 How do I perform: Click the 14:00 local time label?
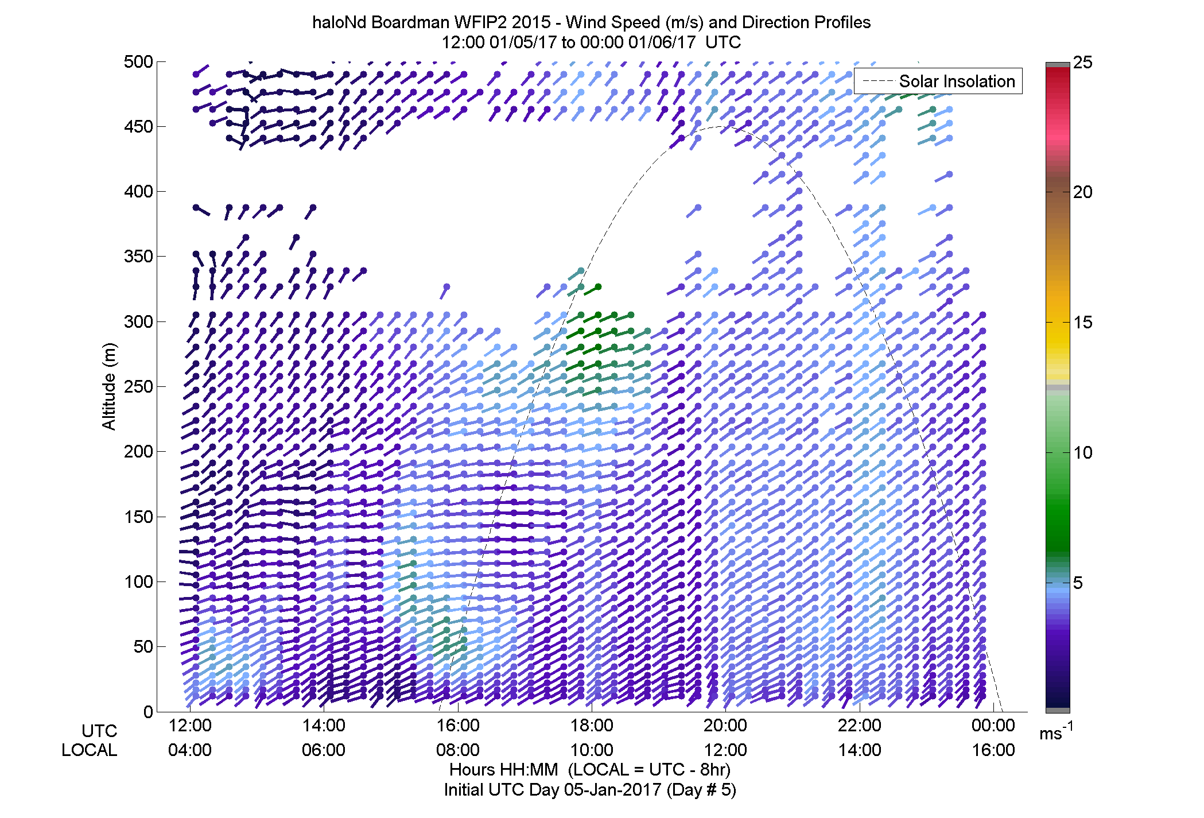(x=860, y=750)
